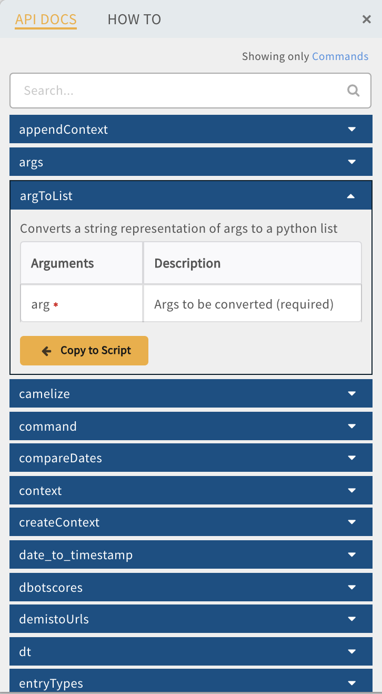Click the Commands filter link
This screenshot has width=382, height=694.
[x=340, y=56]
